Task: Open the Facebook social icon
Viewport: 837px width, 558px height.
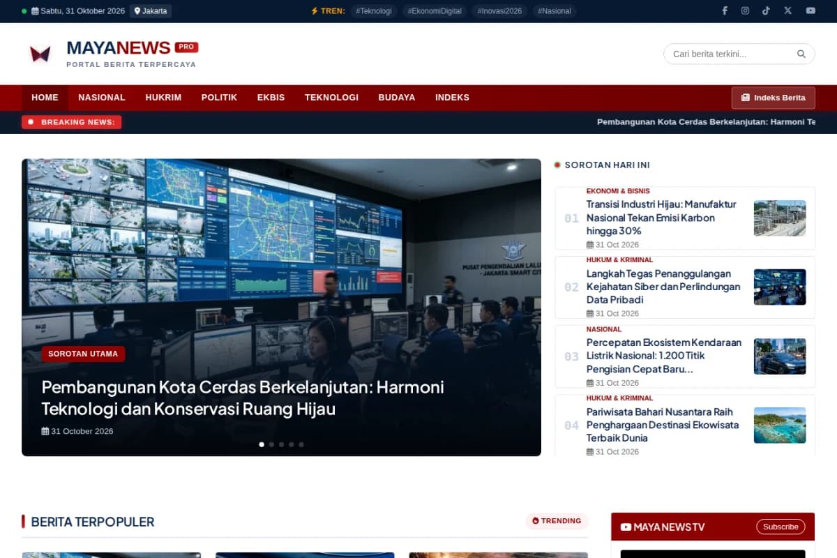Action: coord(724,10)
